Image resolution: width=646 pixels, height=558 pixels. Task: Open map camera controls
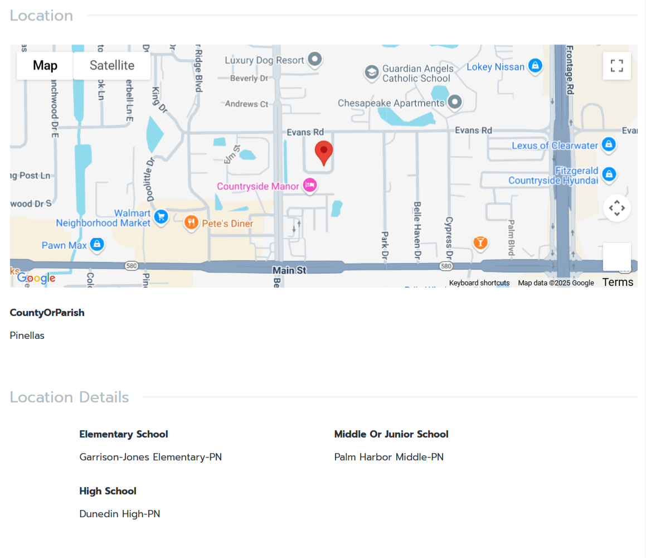tap(616, 208)
